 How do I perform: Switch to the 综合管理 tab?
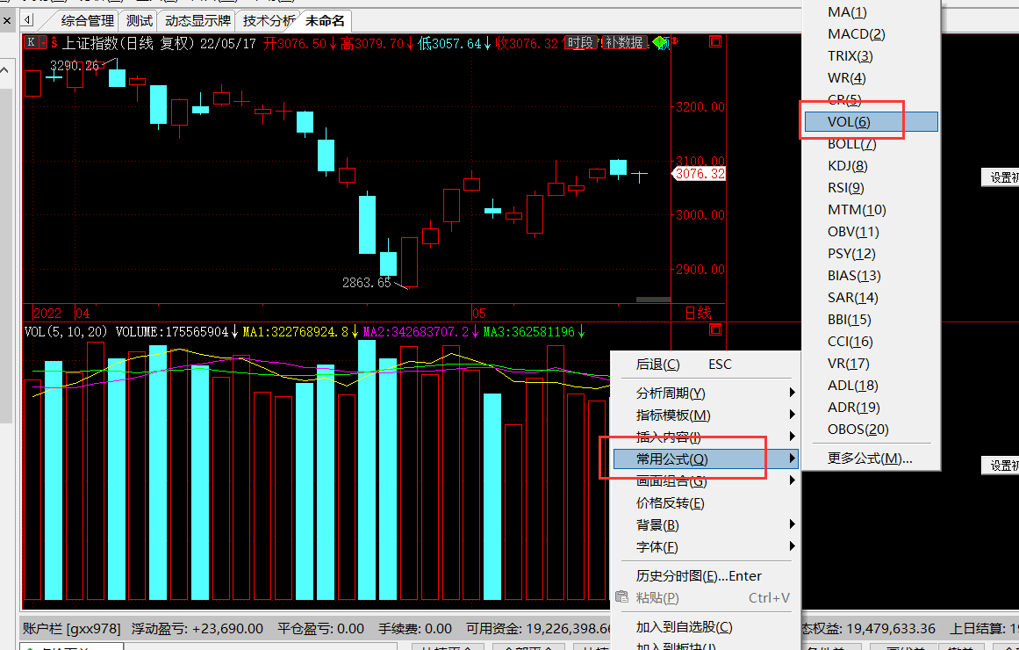click(x=87, y=21)
